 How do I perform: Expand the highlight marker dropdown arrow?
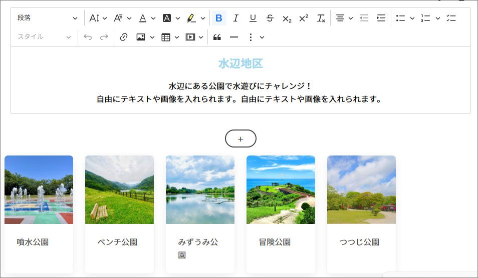(203, 18)
